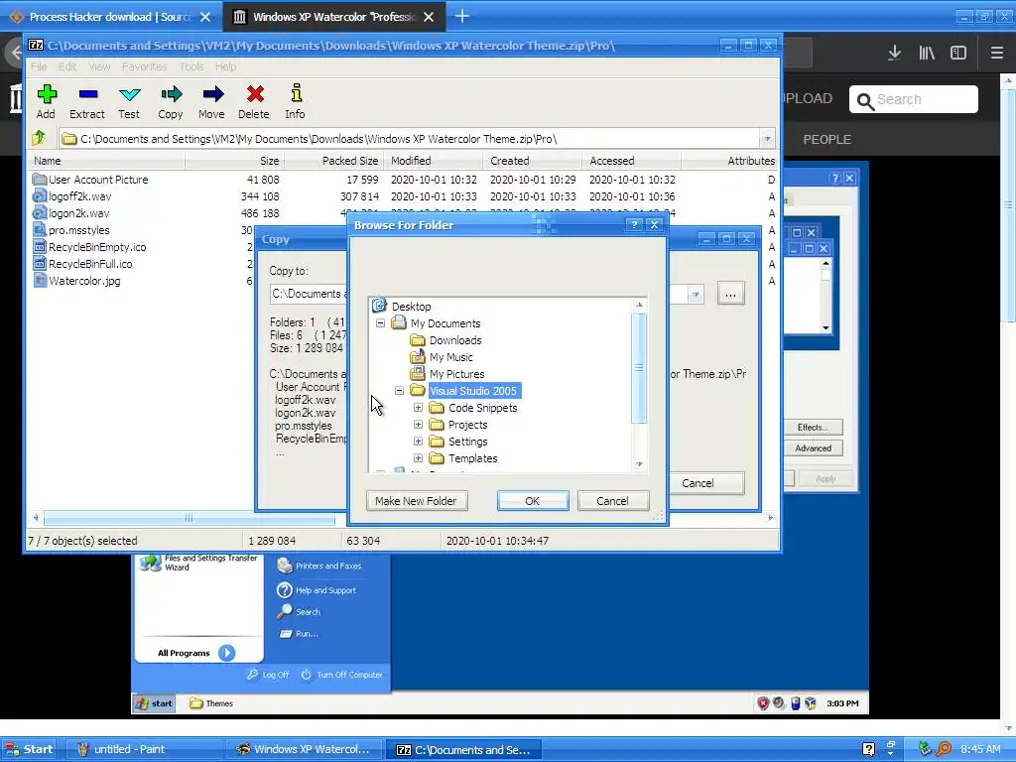Click the Downloads folder icon in the tree

pyautogui.click(x=418, y=339)
